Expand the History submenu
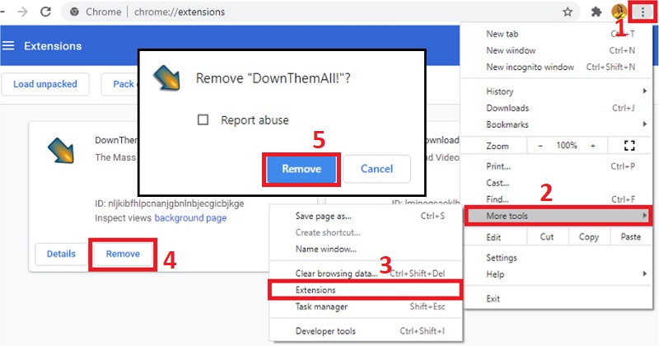Image resolution: width=659 pixels, height=346 pixels. (558, 91)
